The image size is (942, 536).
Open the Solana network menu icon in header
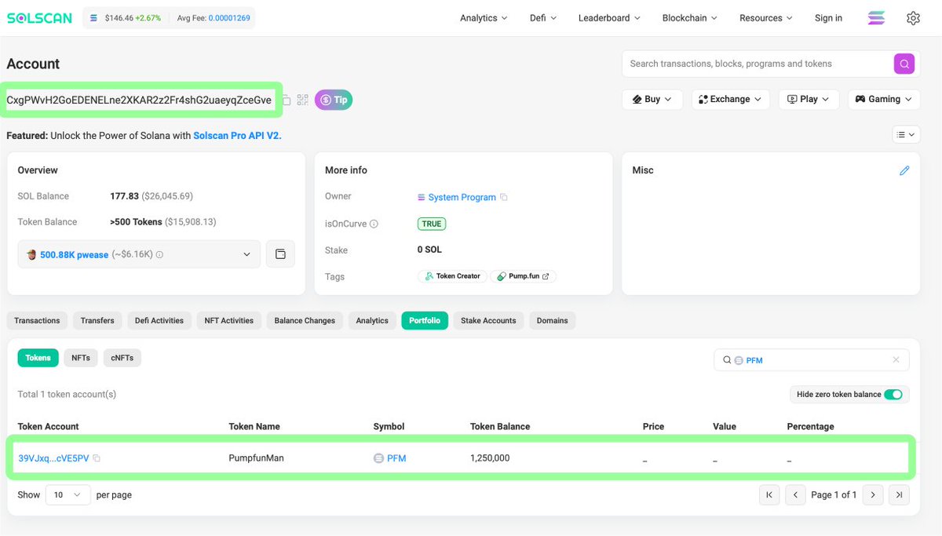click(x=875, y=17)
